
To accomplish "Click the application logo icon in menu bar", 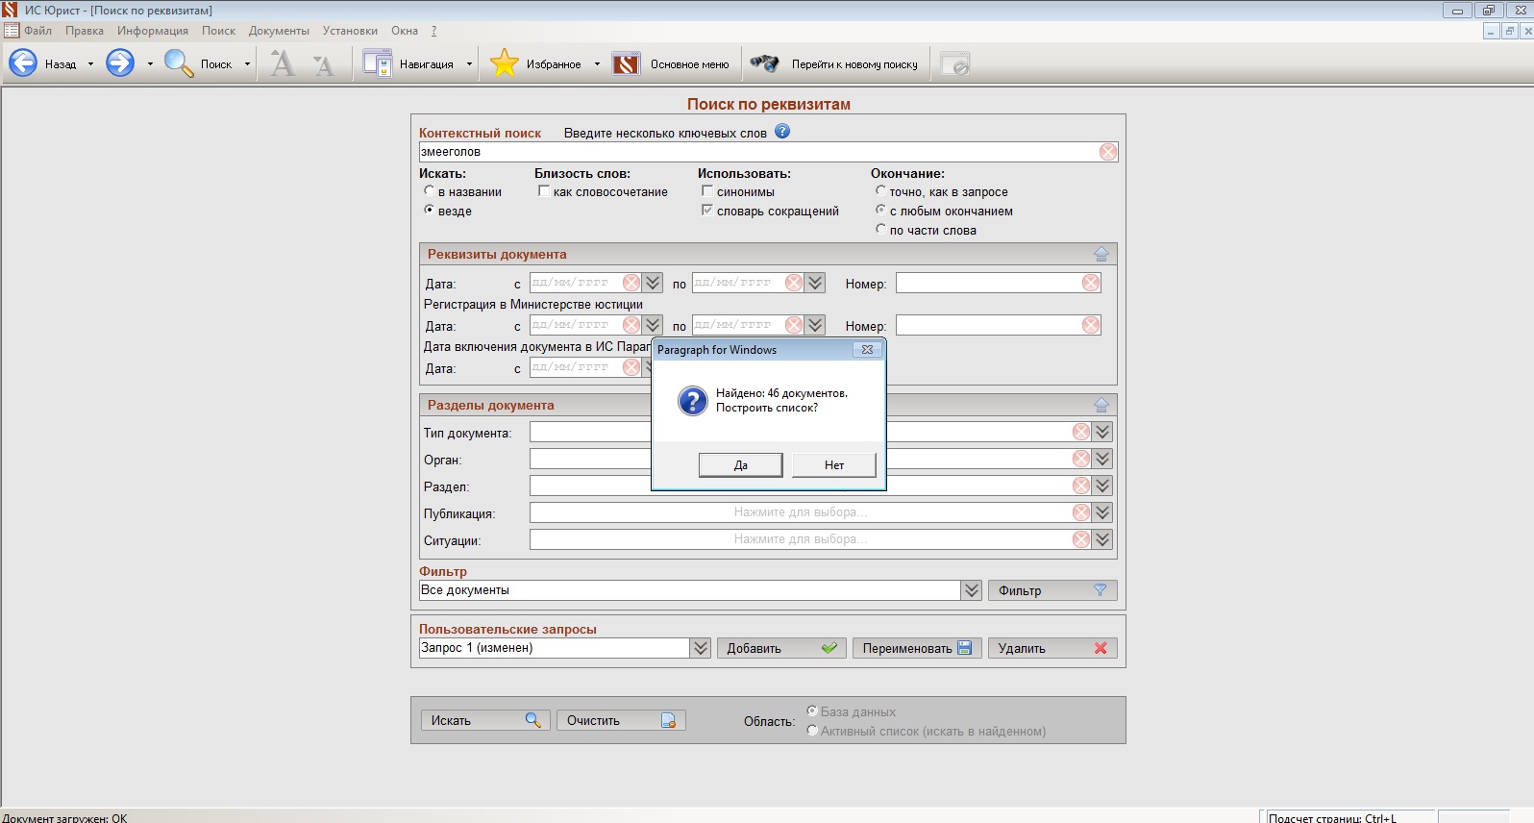I will click(x=12, y=31).
